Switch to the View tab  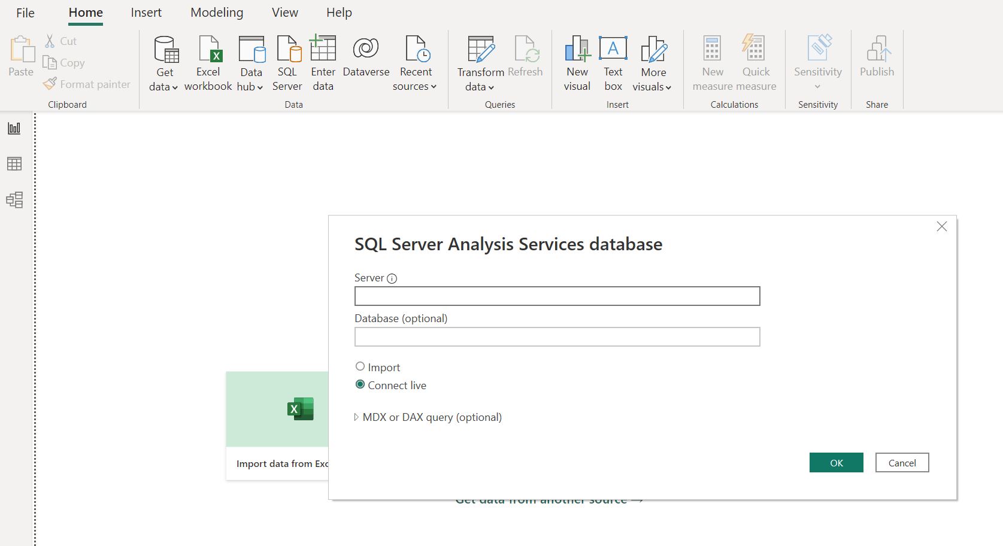[285, 13]
